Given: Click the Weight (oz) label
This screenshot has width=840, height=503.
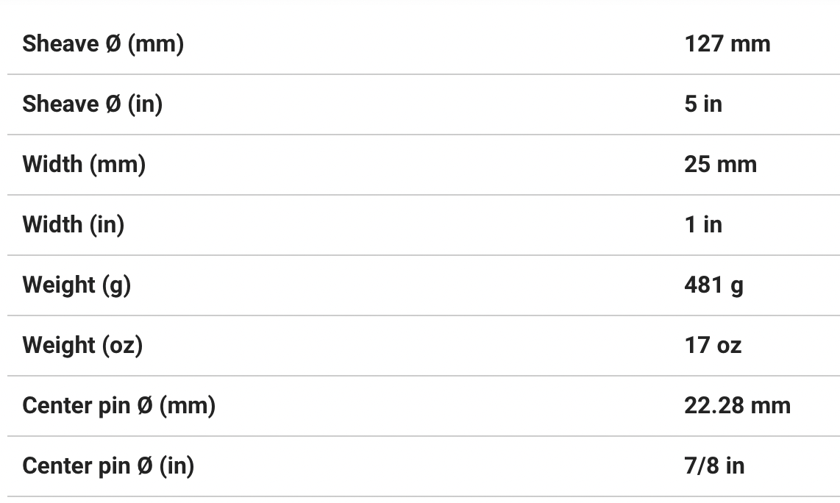Looking at the screenshot, I should click(82, 346).
